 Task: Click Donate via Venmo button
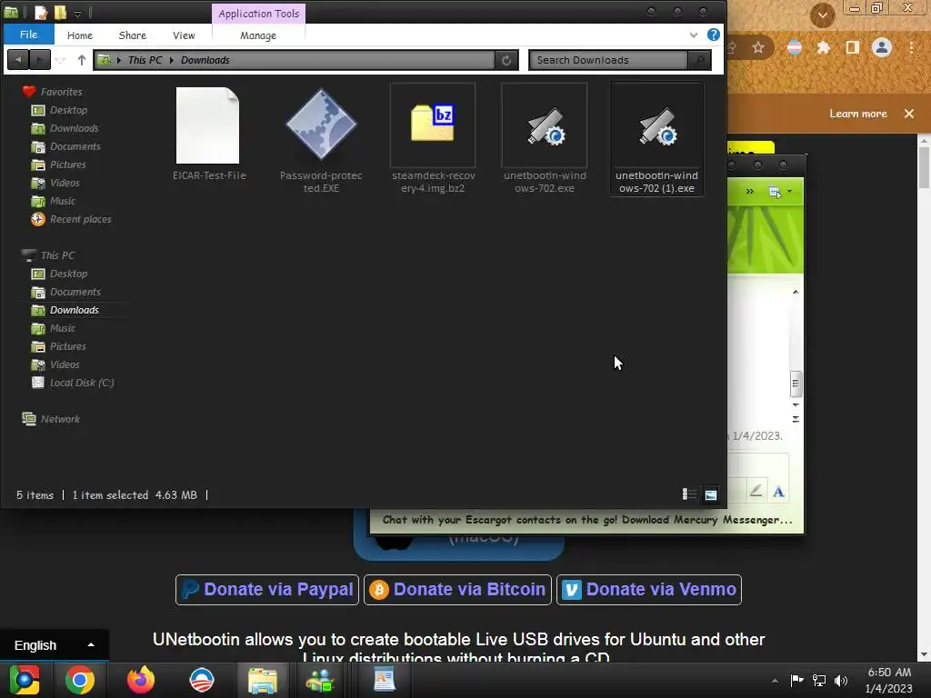[x=649, y=589]
